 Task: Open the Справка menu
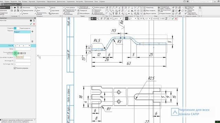click(x=102, y=1)
